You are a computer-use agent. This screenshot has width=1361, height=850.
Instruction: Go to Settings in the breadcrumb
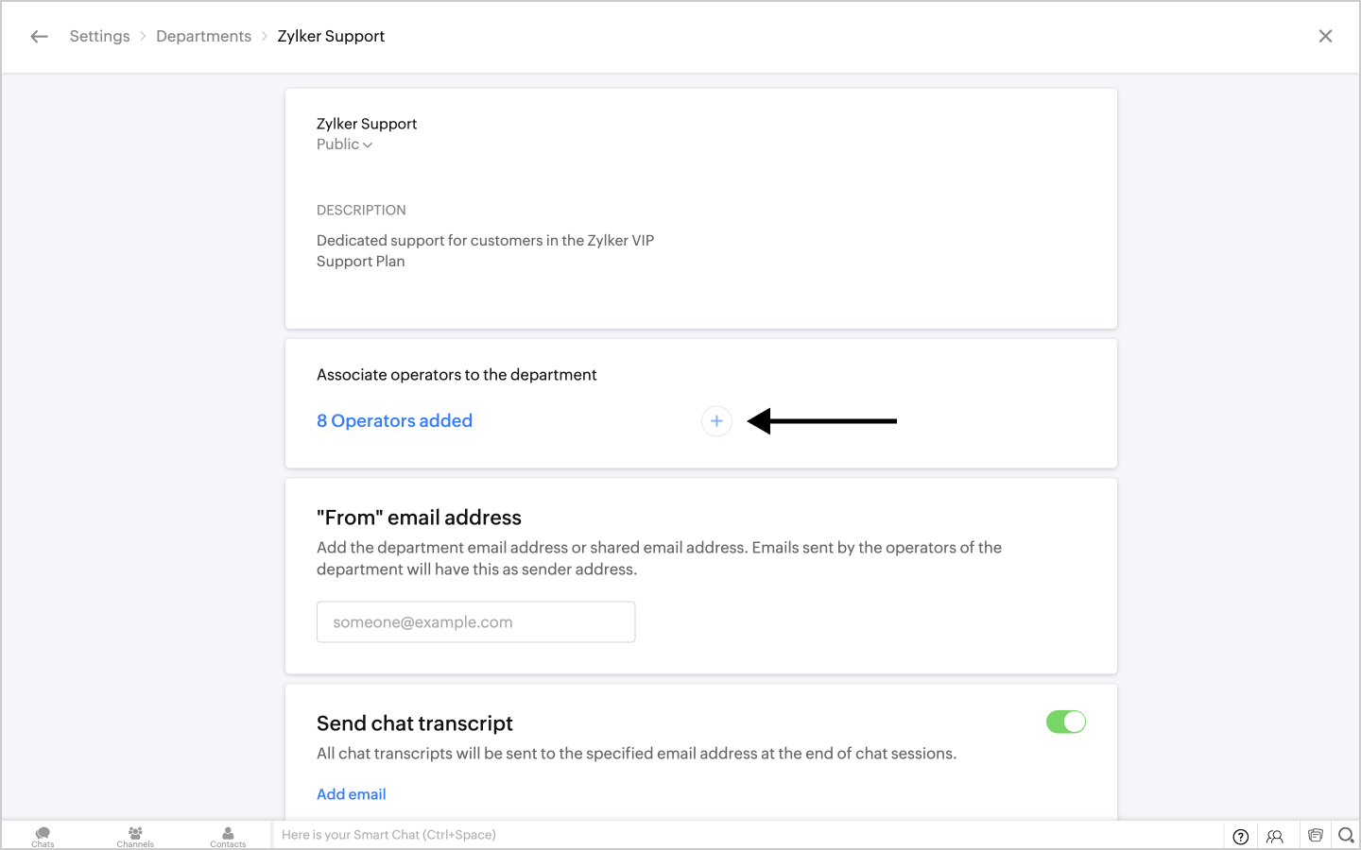tap(99, 37)
